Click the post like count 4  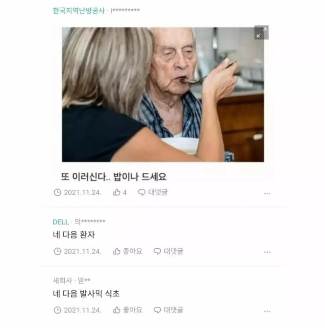tap(125, 192)
